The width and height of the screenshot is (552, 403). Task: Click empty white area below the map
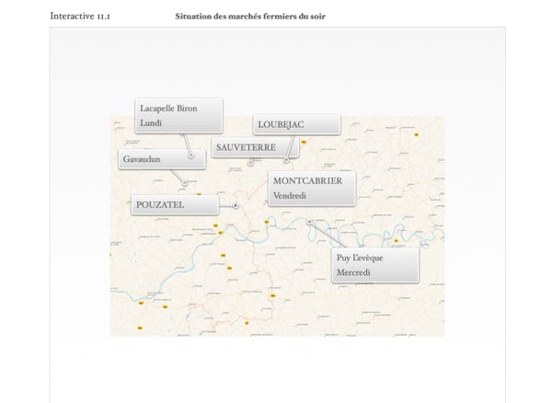(276, 368)
